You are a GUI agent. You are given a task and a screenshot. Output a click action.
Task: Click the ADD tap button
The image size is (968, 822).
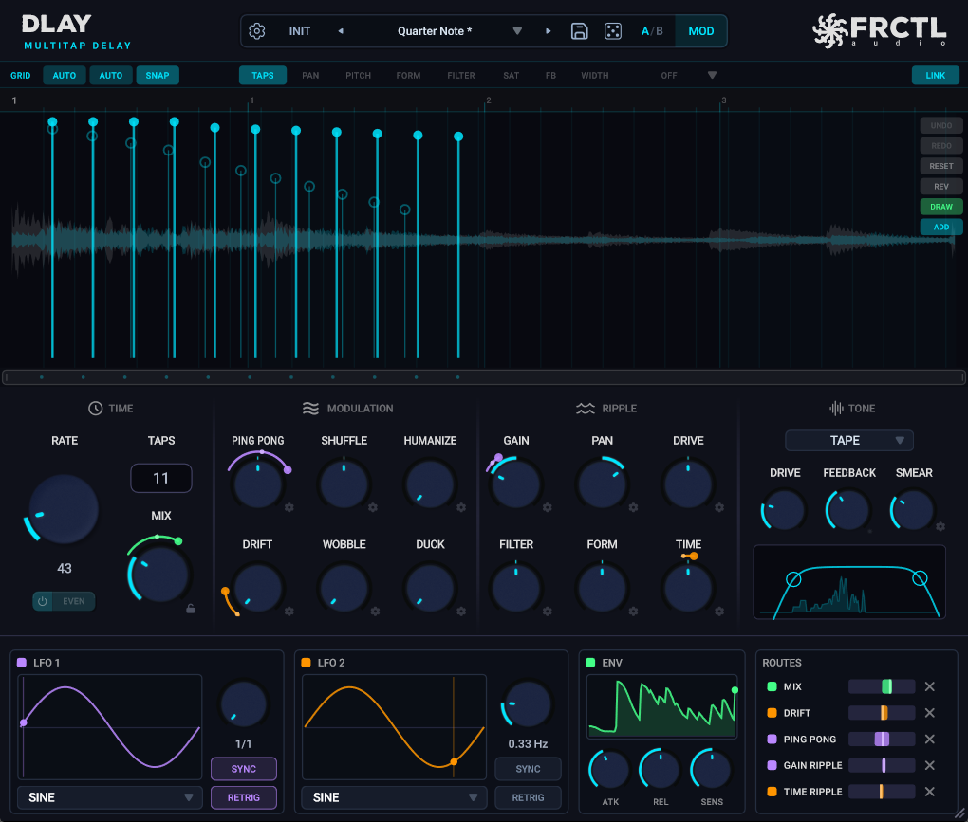[941, 227]
